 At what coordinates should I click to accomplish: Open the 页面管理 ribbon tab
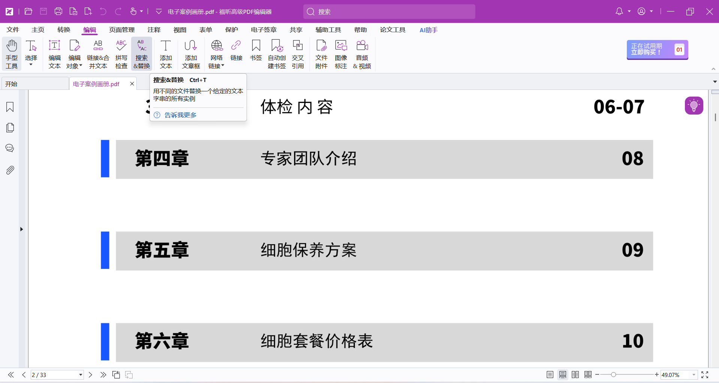(x=122, y=30)
